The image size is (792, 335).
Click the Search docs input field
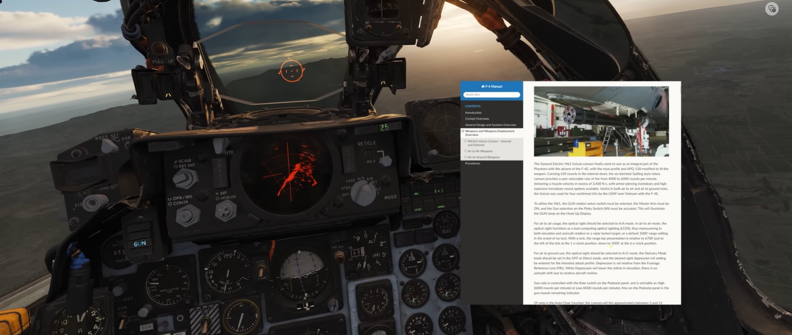[x=491, y=95]
